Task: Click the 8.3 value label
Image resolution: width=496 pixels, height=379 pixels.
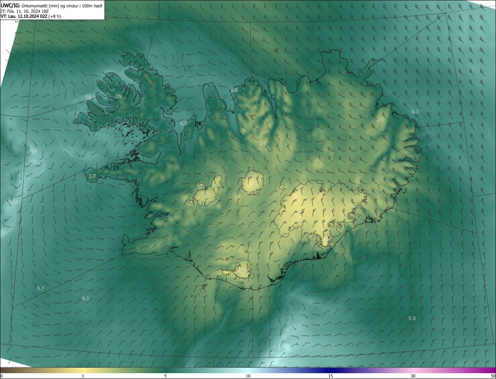Action: [14, 202]
